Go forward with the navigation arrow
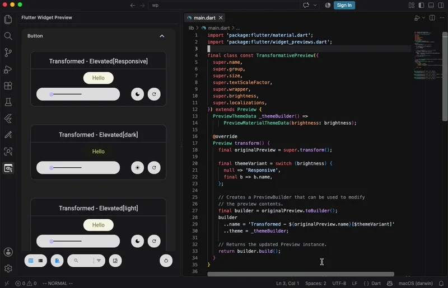Viewport: 448px width, 288px height. pyautogui.click(x=142, y=5)
